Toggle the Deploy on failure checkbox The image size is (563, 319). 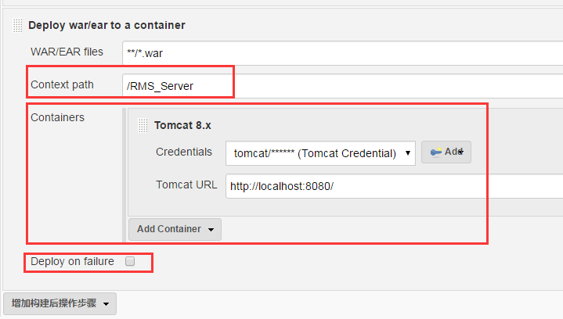point(130,261)
